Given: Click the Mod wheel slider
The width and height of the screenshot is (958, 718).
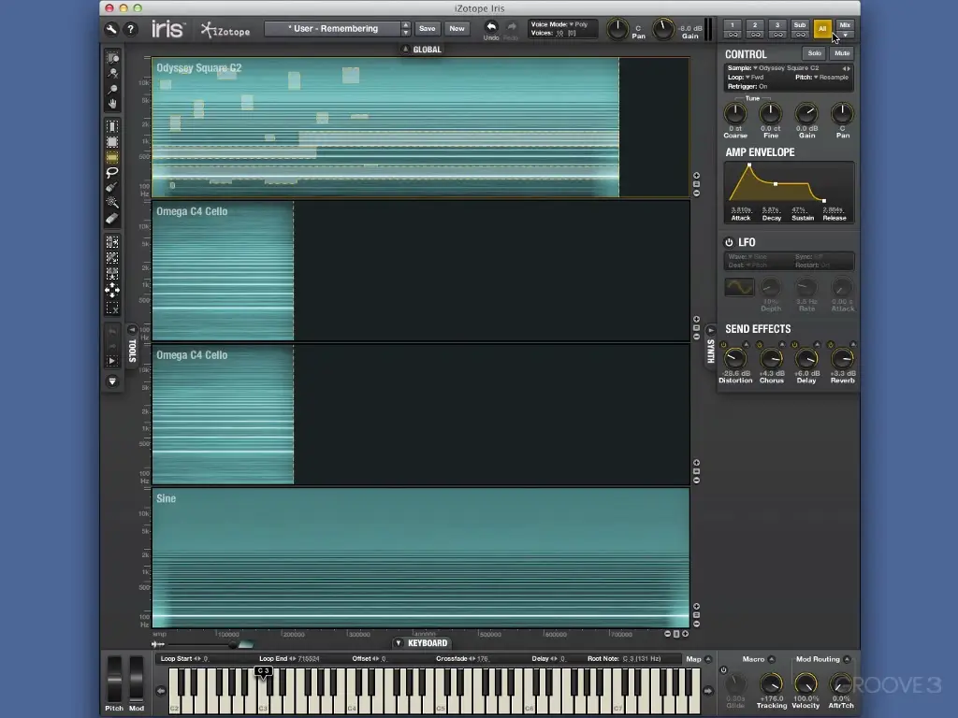Looking at the screenshot, I should tap(137, 679).
